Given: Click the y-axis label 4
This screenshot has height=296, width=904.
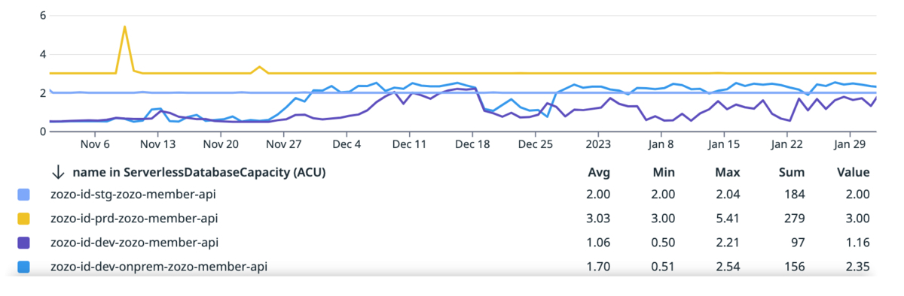Looking at the screenshot, I should click(x=42, y=54).
